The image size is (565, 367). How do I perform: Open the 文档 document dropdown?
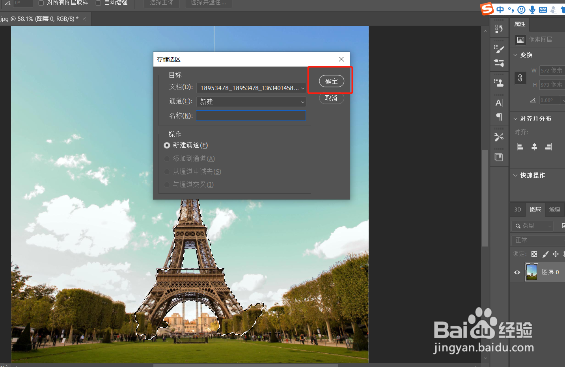[251, 88]
